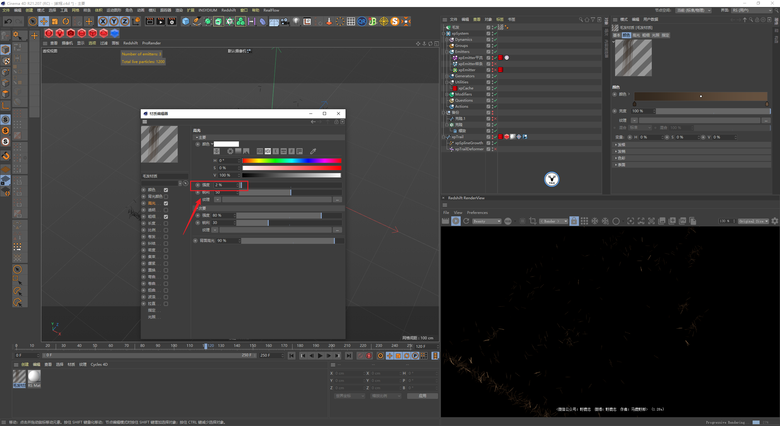The image size is (780, 426).
Task: Enable the 背光颜色 channel checkbox
Action: pyautogui.click(x=166, y=197)
